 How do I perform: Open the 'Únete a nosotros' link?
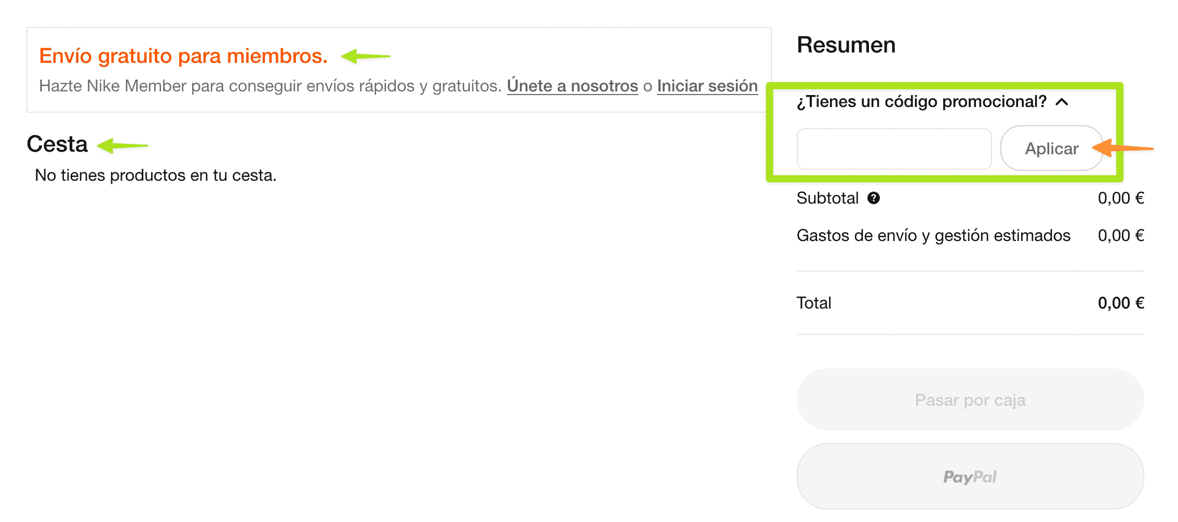coord(572,86)
